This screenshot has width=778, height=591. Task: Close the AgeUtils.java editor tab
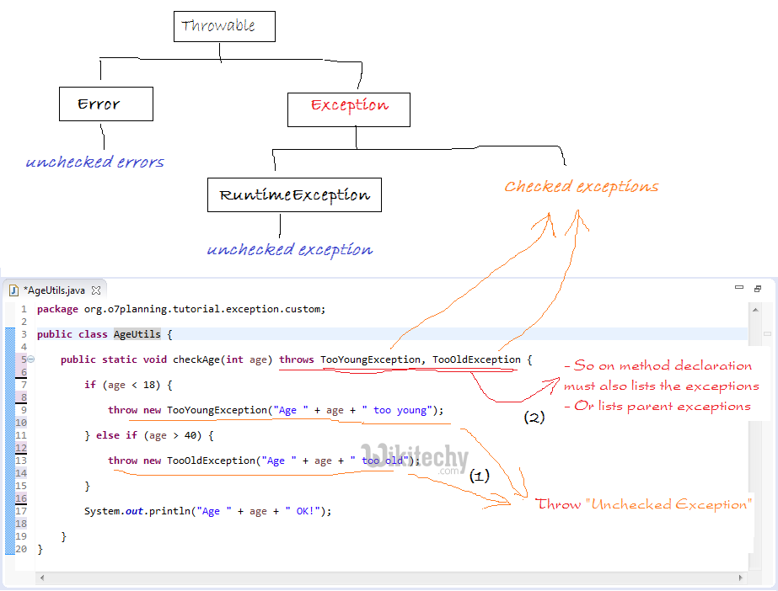point(95,290)
